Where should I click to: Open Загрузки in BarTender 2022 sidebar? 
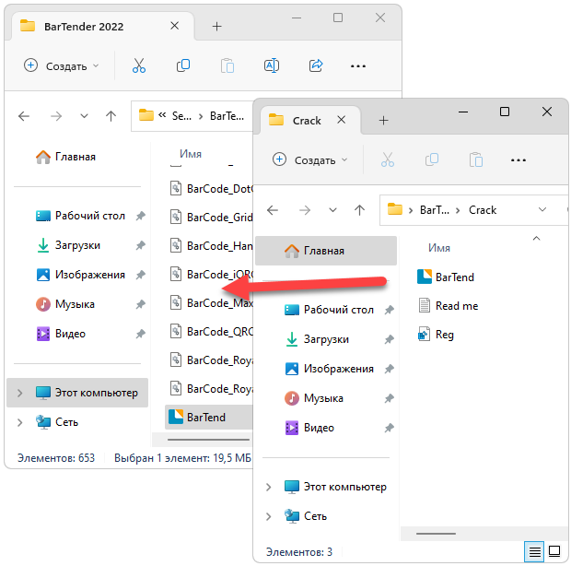77,245
